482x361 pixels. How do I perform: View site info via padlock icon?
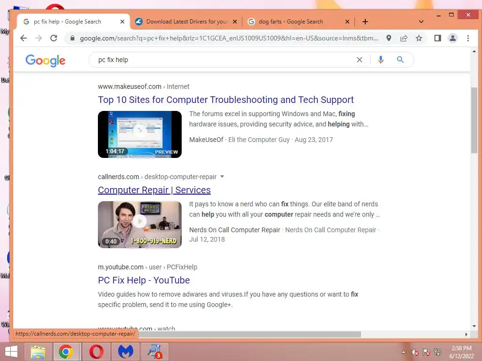[x=72, y=38]
